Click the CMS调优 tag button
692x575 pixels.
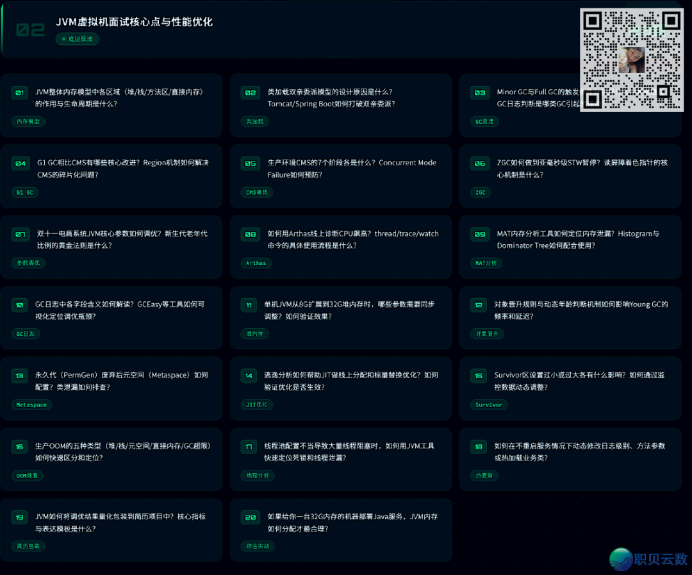pos(256,192)
